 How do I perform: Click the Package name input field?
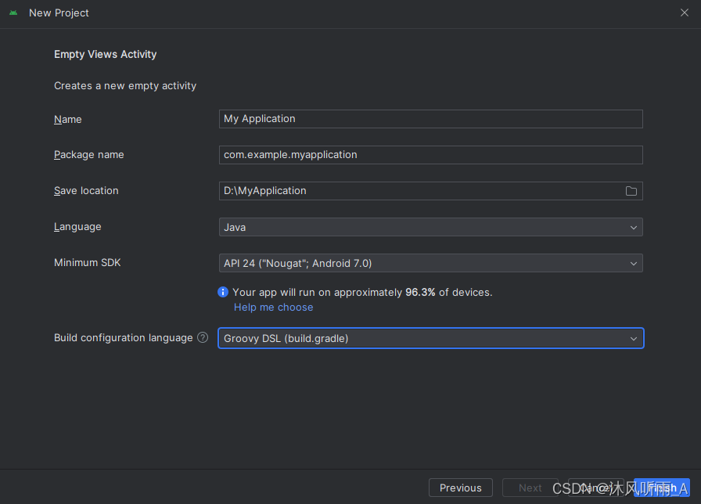[x=430, y=155]
